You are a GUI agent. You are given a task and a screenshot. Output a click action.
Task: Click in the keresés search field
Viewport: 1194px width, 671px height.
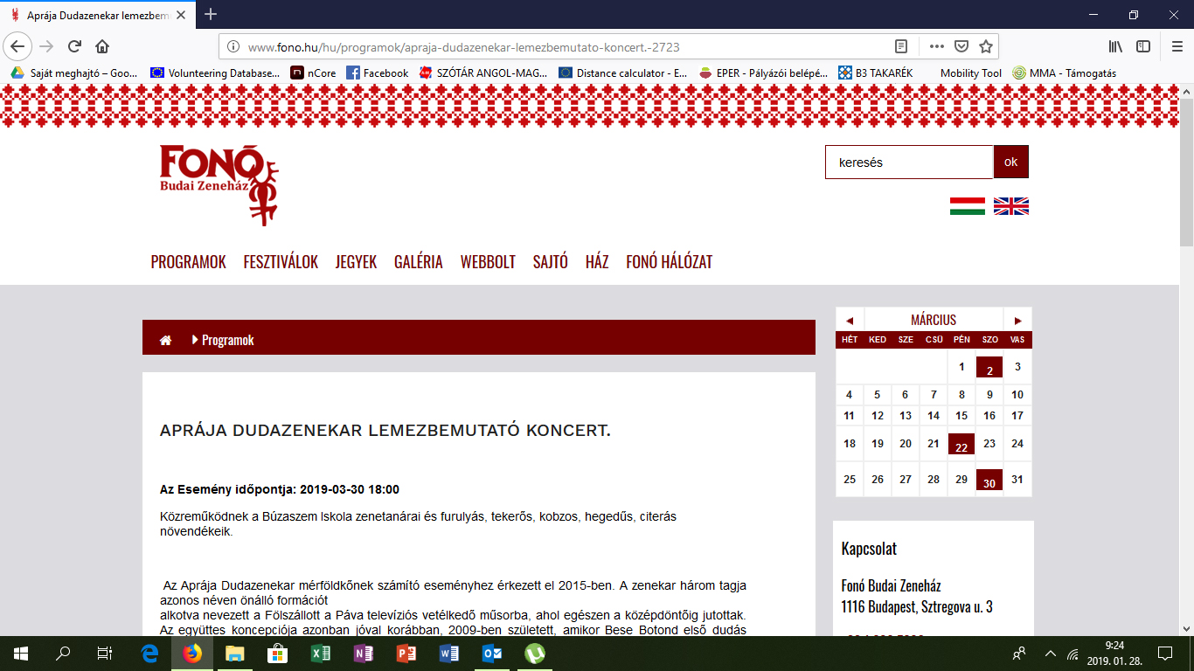click(909, 163)
